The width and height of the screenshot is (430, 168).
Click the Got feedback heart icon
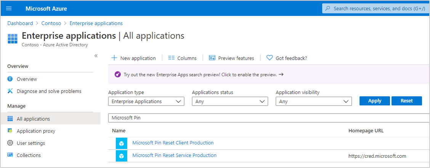270,58
